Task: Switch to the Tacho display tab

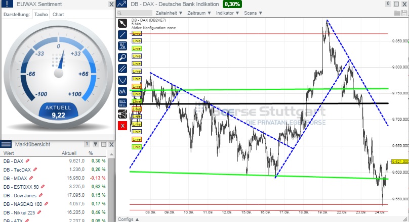Action: pyautogui.click(x=41, y=15)
